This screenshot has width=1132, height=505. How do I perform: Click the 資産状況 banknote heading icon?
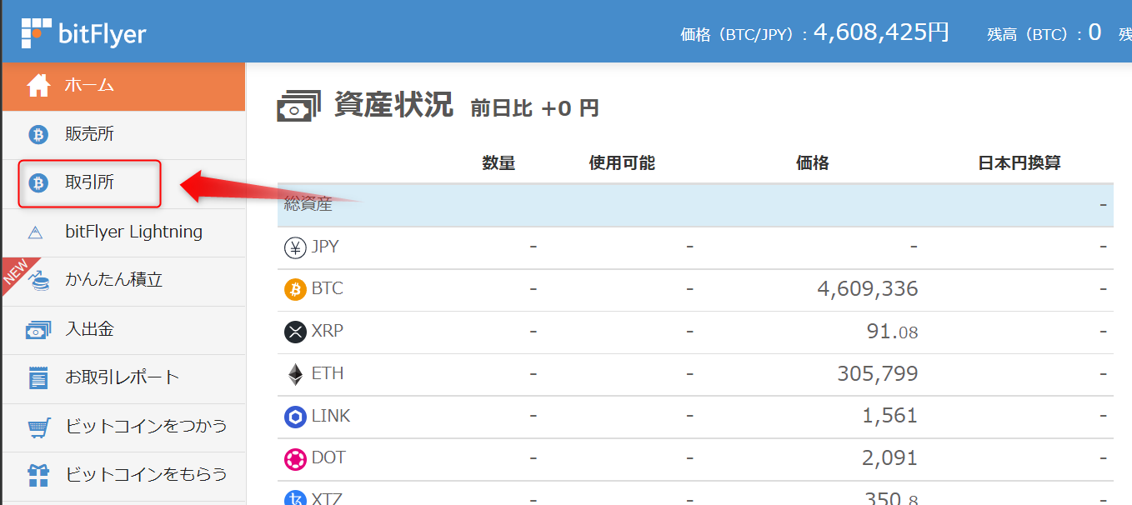(298, 107)
